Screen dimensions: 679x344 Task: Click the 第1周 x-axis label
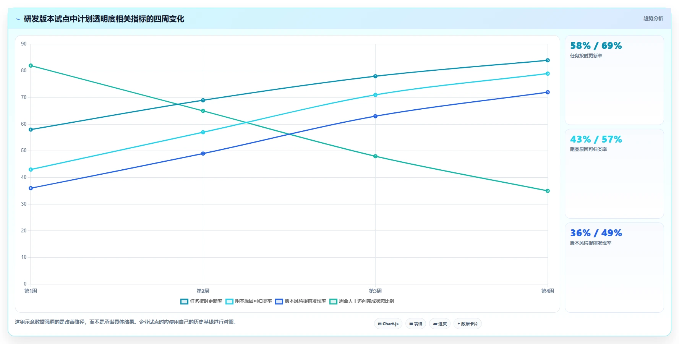coord(31,291)
